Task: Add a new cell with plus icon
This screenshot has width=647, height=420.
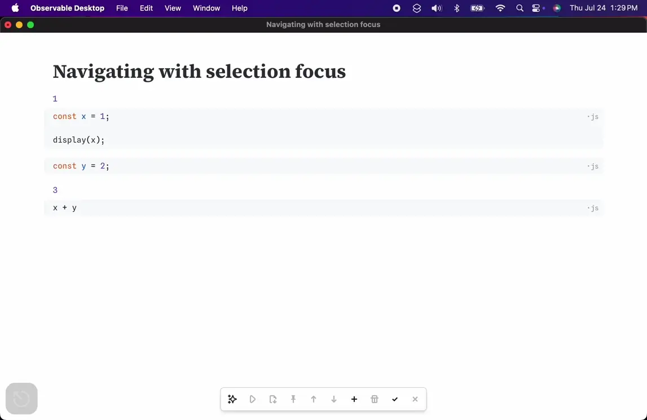Action: (x=354, y=399)
